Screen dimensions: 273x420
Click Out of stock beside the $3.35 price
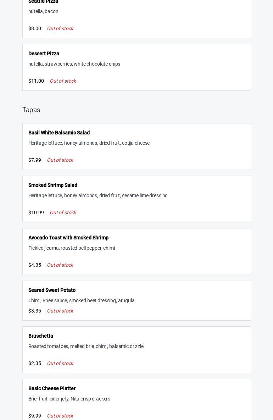pos(60,311)
